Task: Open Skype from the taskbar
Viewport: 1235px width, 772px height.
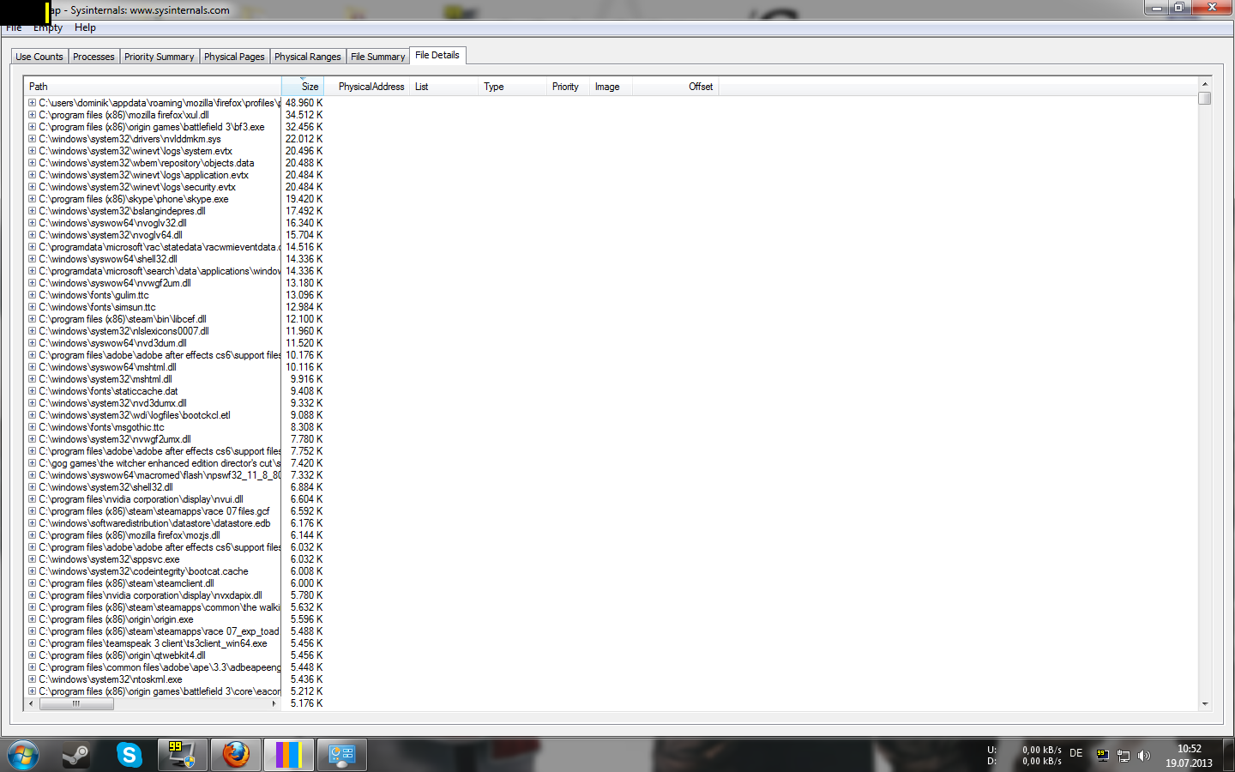Action: pos(130,755)
